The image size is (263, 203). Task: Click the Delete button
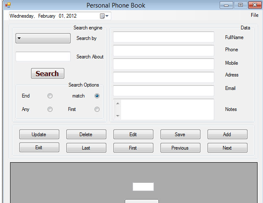click(86, 134)
